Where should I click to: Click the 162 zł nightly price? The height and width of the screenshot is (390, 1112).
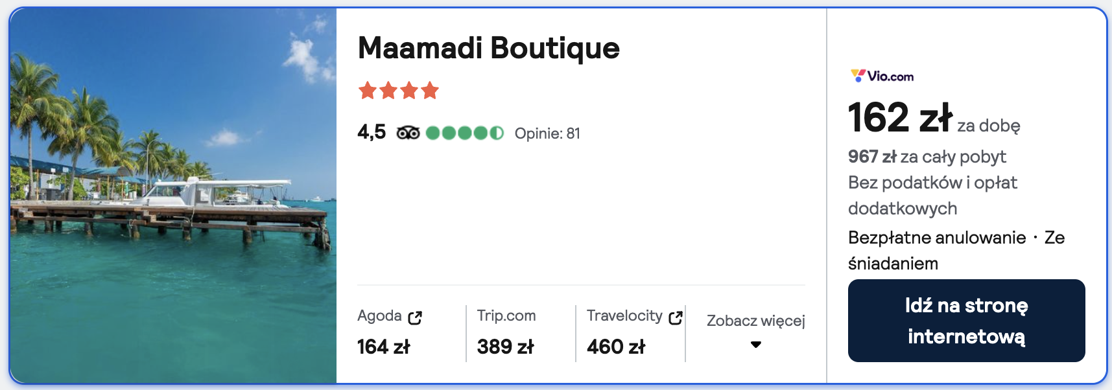[899, 118]
